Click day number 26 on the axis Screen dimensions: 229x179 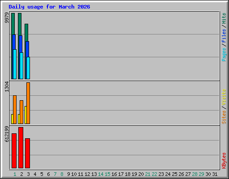pyautogui.click(x=181, y=174)
